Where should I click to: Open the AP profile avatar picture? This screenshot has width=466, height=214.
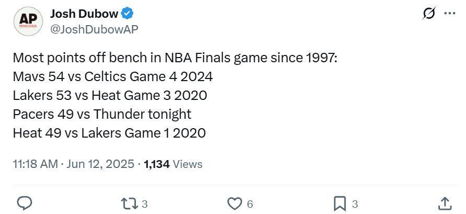coord(28,22)
